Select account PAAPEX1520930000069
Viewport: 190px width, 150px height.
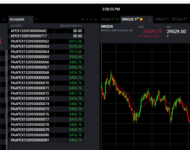point(30,77)
